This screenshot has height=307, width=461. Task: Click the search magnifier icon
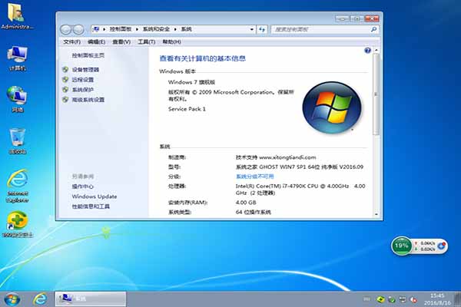coord(373,29)
